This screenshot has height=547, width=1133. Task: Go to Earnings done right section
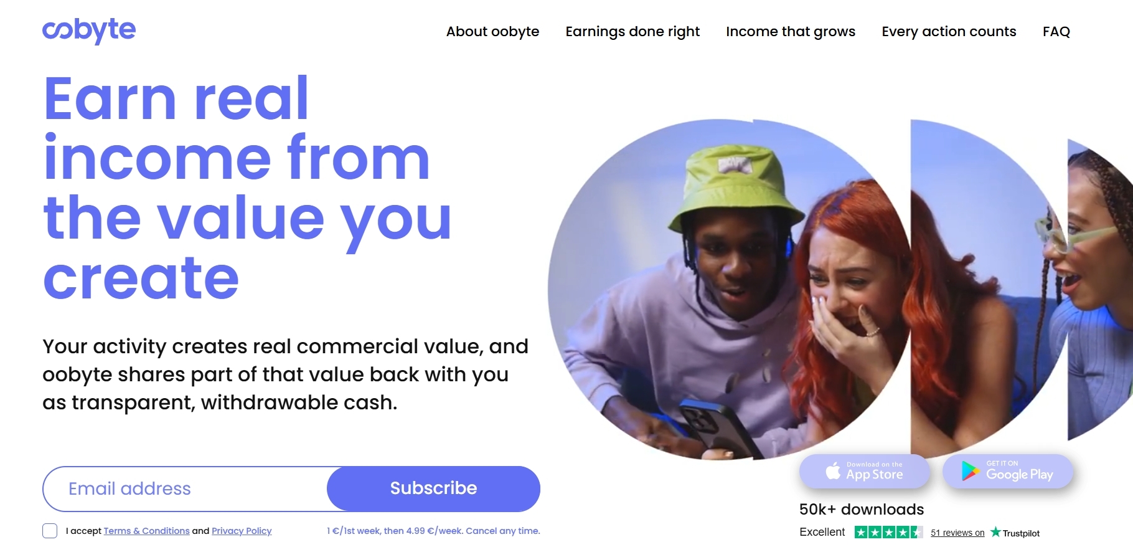(632, 31)
